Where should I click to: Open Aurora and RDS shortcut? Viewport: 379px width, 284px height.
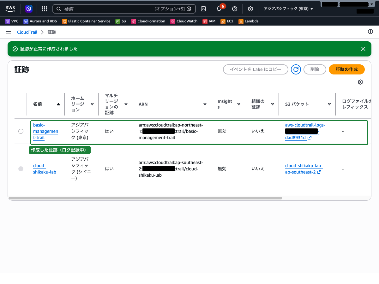click(x=40, y=21)
